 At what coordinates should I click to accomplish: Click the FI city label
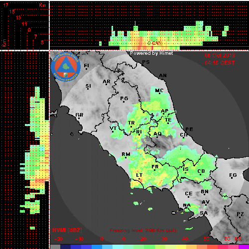click(86, 66)
